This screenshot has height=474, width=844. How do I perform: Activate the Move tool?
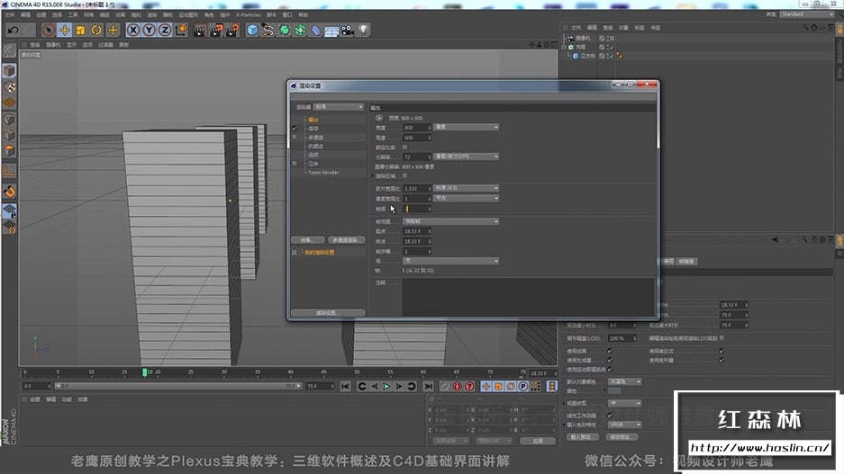pyautogui.click(x=65, y=30)
